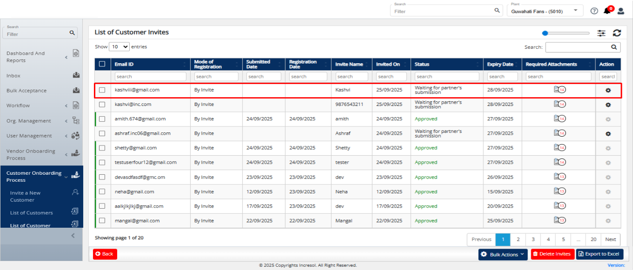Click the action gear for ashraf.inc06@gmail.com

tap(608, 134)
